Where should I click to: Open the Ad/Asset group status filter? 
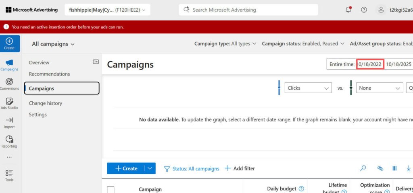pos(381,43)
